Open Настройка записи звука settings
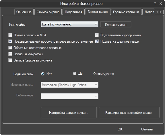Viewport: 165px width, 135px height. click(69, 113)
